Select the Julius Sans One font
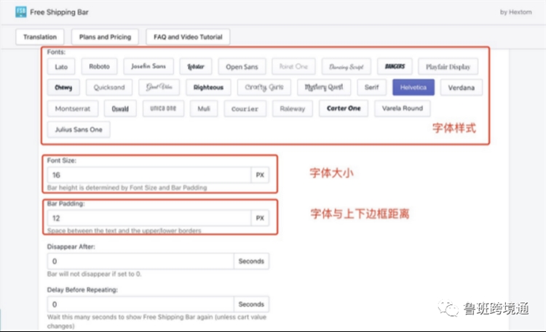 point(79,129)
